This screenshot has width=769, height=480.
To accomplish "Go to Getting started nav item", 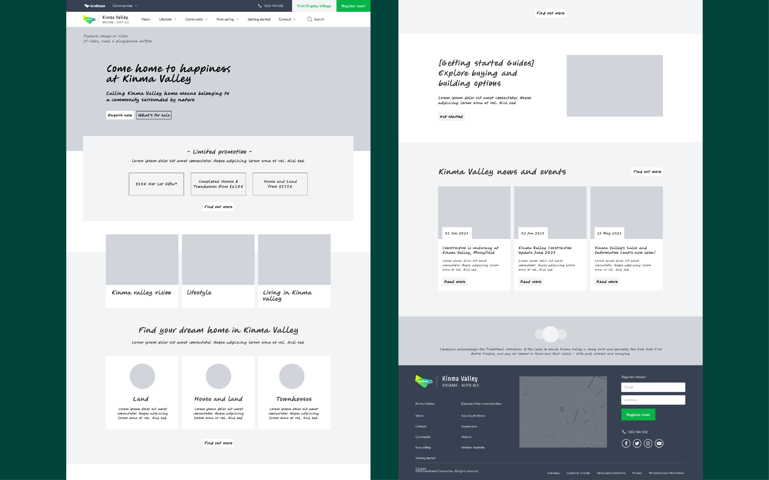I will [x=259, y=19].
